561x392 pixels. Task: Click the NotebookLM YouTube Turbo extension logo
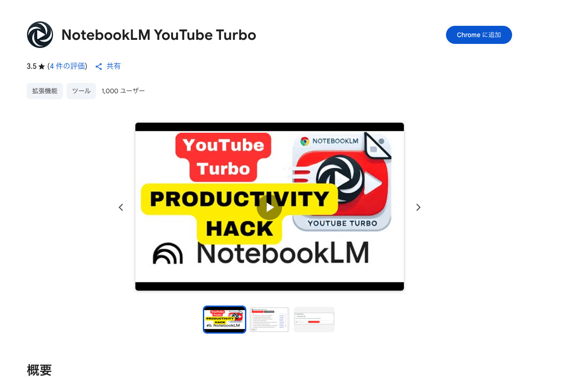pyautogui.click(x=40, y=35)
